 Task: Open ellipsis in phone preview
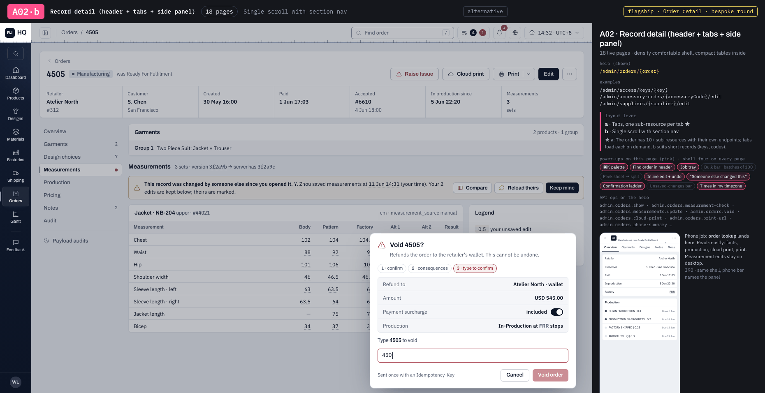point(674,238)
